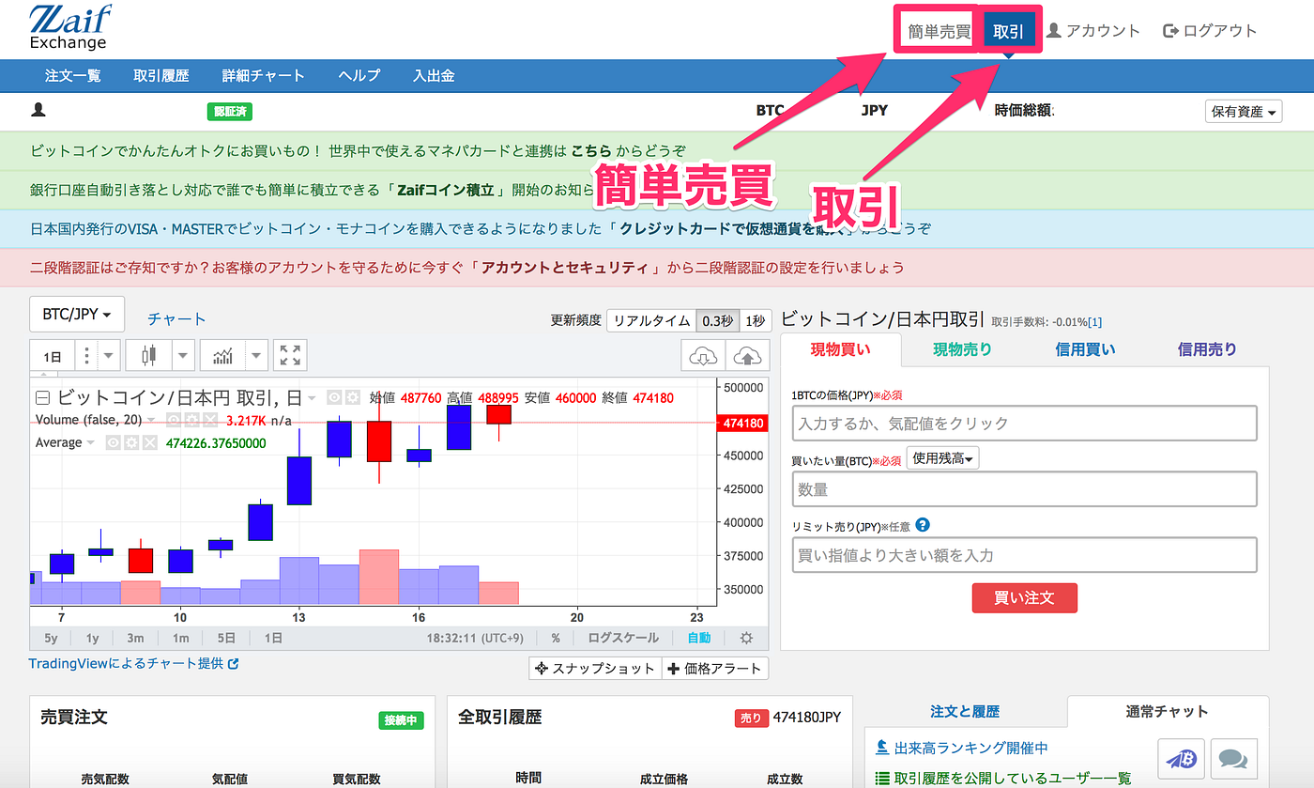Click the スナップショット button
Viewport: 1314px width, 788px height.
(595, 669)
